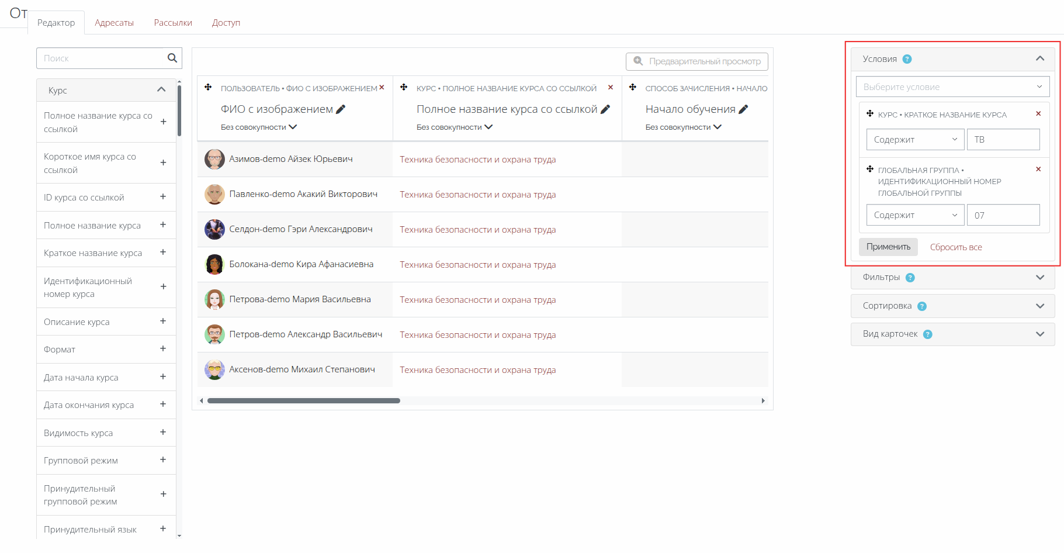Click the search magnifier icon in sidebar

point(172,58)
